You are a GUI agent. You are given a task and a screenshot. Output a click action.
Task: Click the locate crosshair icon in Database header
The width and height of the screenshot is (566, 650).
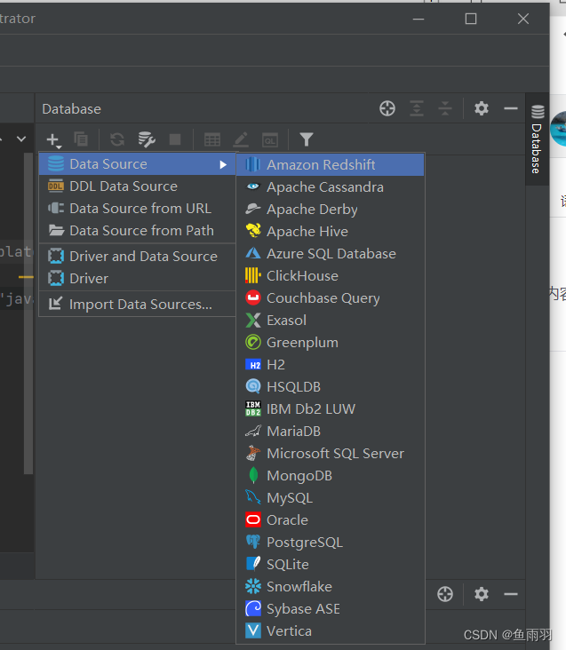tap(387, 108)
